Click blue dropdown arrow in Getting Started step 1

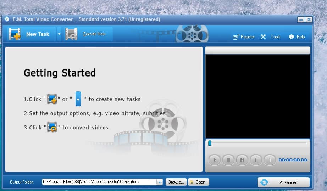(78, 99)
